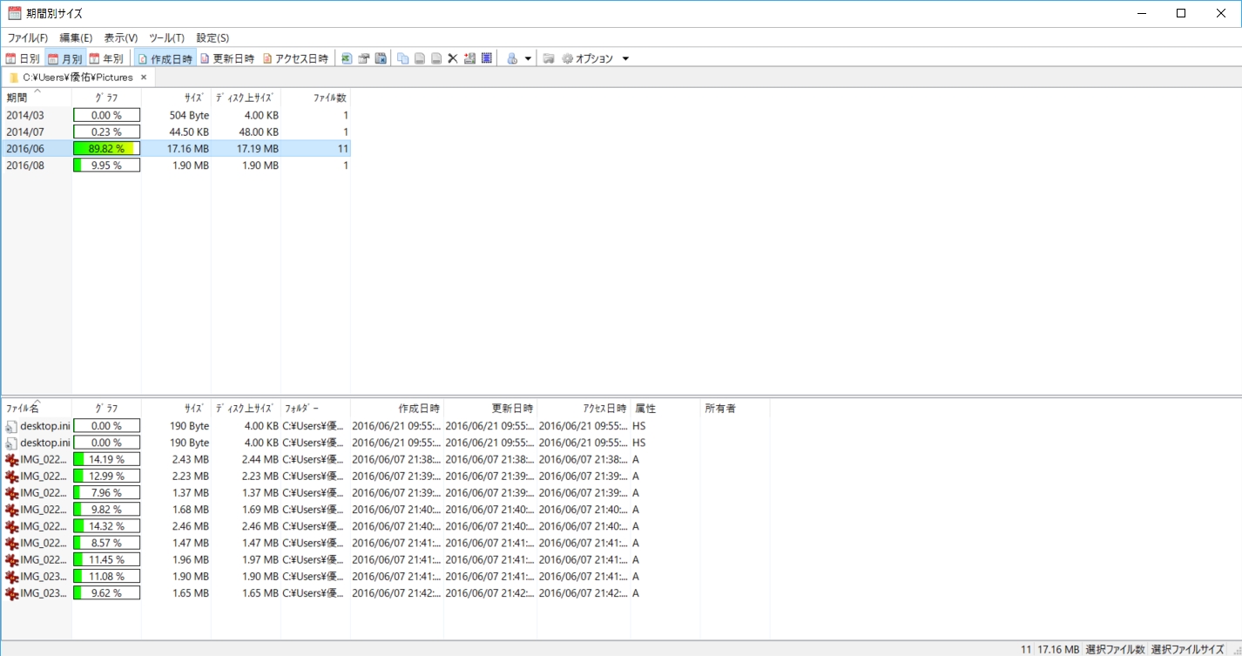This screenshot has height=656, width=1242.
Task: Open the 設定(S) menu
Action: [x=213, y=37]
